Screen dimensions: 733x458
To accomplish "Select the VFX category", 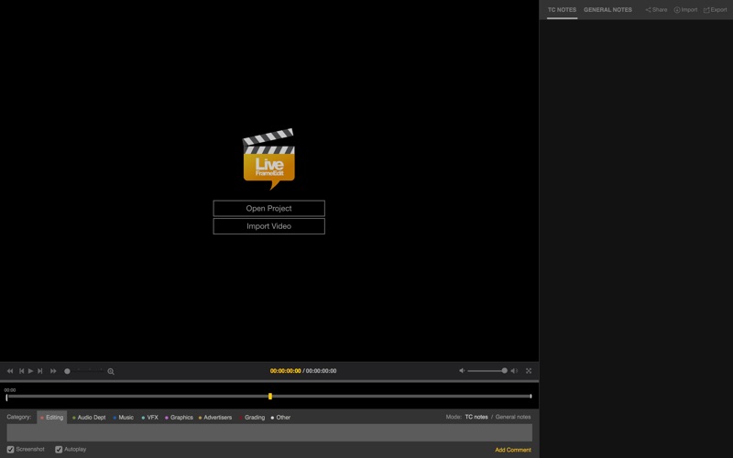I will point(150,418).
